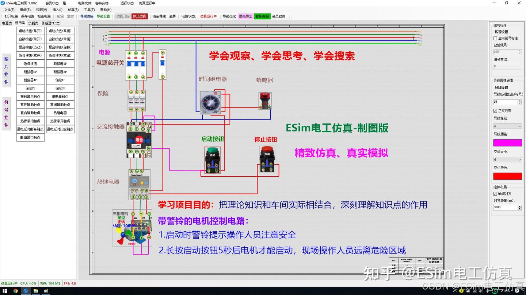Click 清屏 in the toolbar
This screenshot has width=526, height=295.
172,16
